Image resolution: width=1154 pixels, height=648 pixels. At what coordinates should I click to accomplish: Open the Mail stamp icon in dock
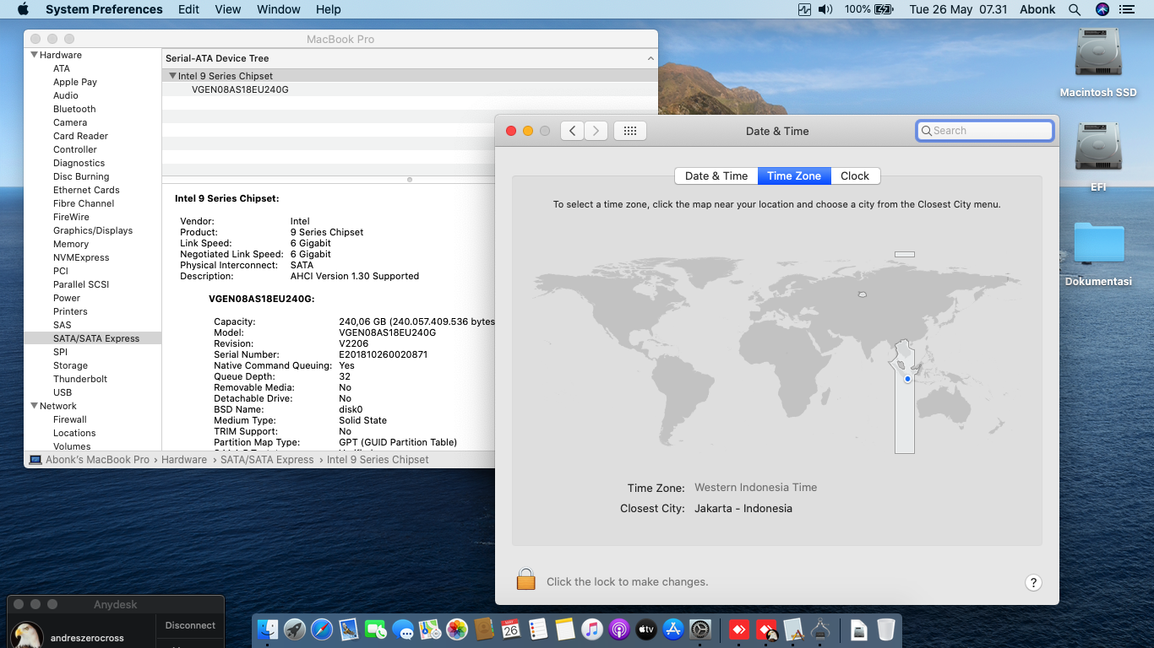pyautogui.click(x=349, y=629)
